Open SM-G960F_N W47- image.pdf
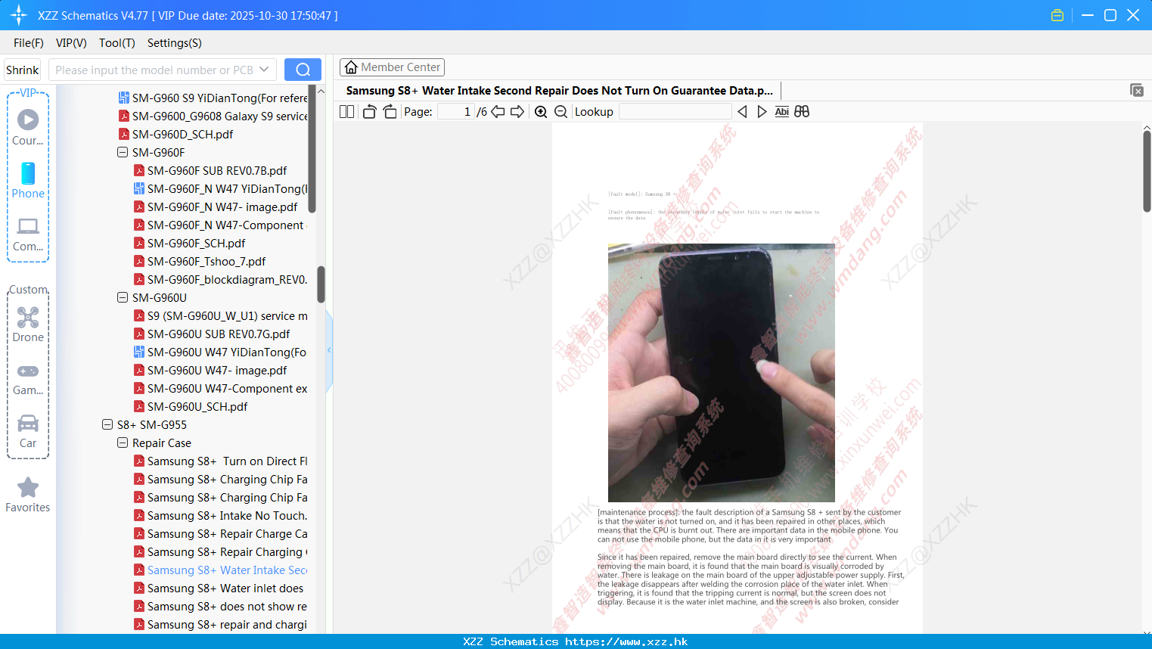Screen dimensions: 1152x649 216,206
